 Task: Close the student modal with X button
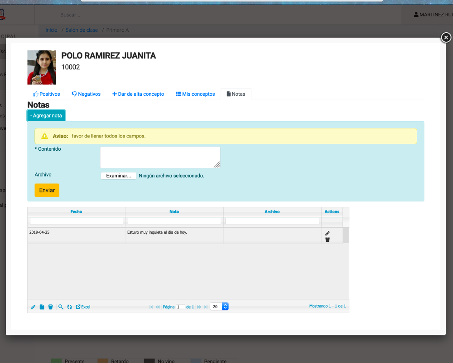pos(446,38)
